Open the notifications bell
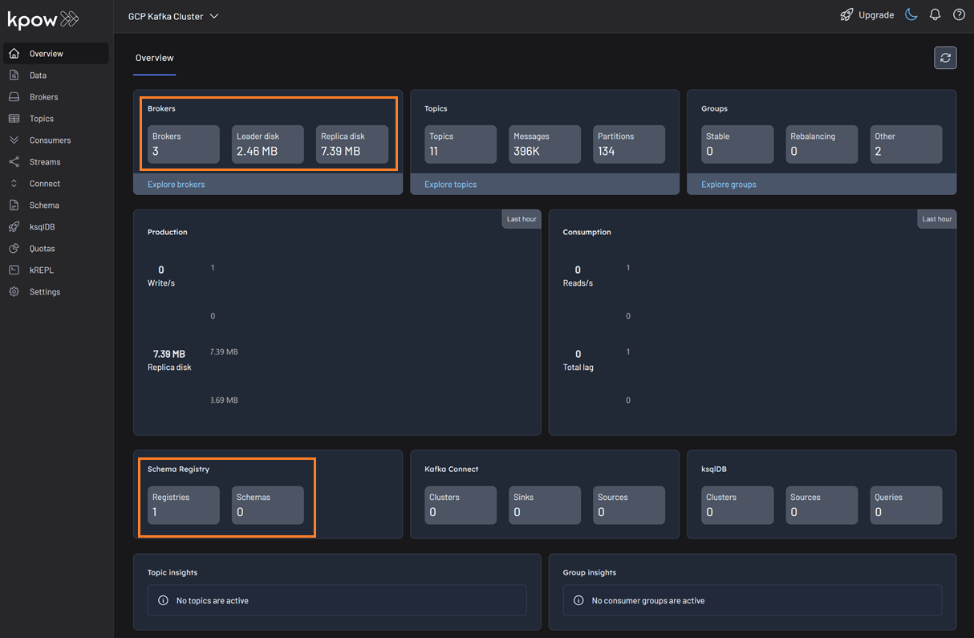Screen dimensions: 974x638 click(935, 15)
